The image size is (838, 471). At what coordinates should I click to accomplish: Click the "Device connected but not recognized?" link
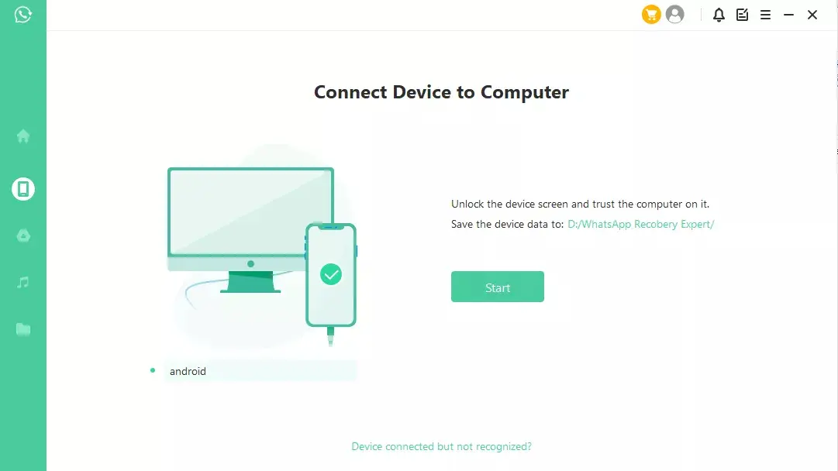coord(441,446)
